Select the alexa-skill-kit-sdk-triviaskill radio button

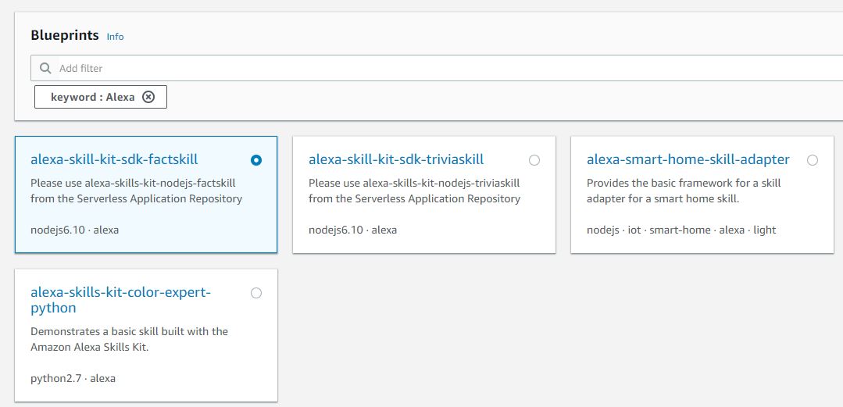coord(534,160)
